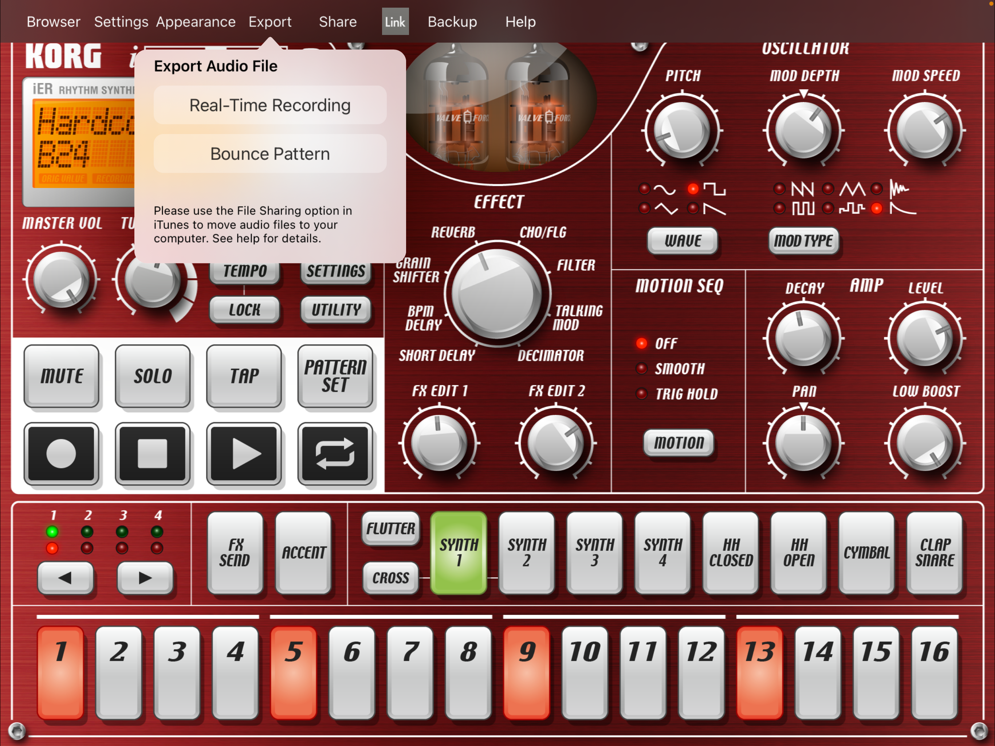Image resolution: width=995 pixels, height=746 pixels.
Task: Open the Appearance menu
Action: (196, 21)
